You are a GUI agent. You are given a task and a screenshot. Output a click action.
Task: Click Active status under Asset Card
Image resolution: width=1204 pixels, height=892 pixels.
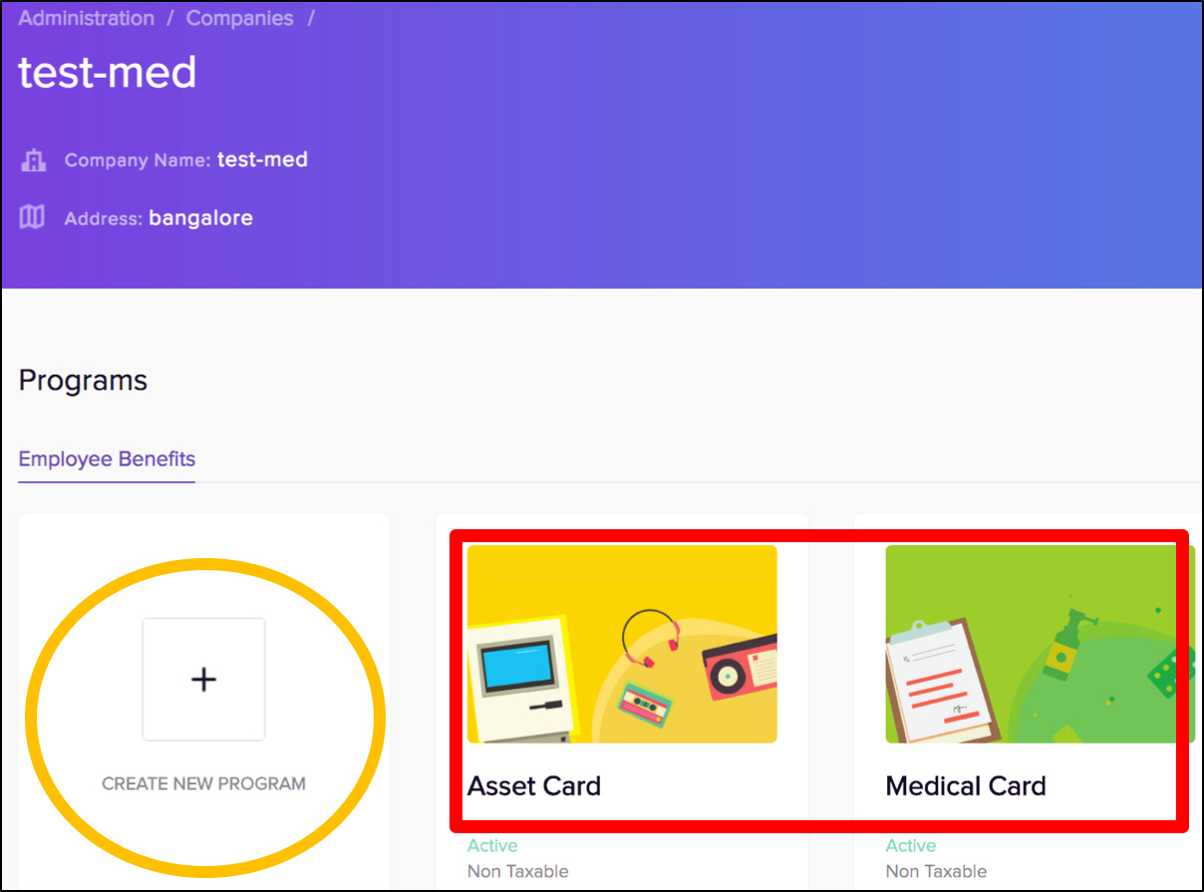pyautogui.click(x=492, y=845)
